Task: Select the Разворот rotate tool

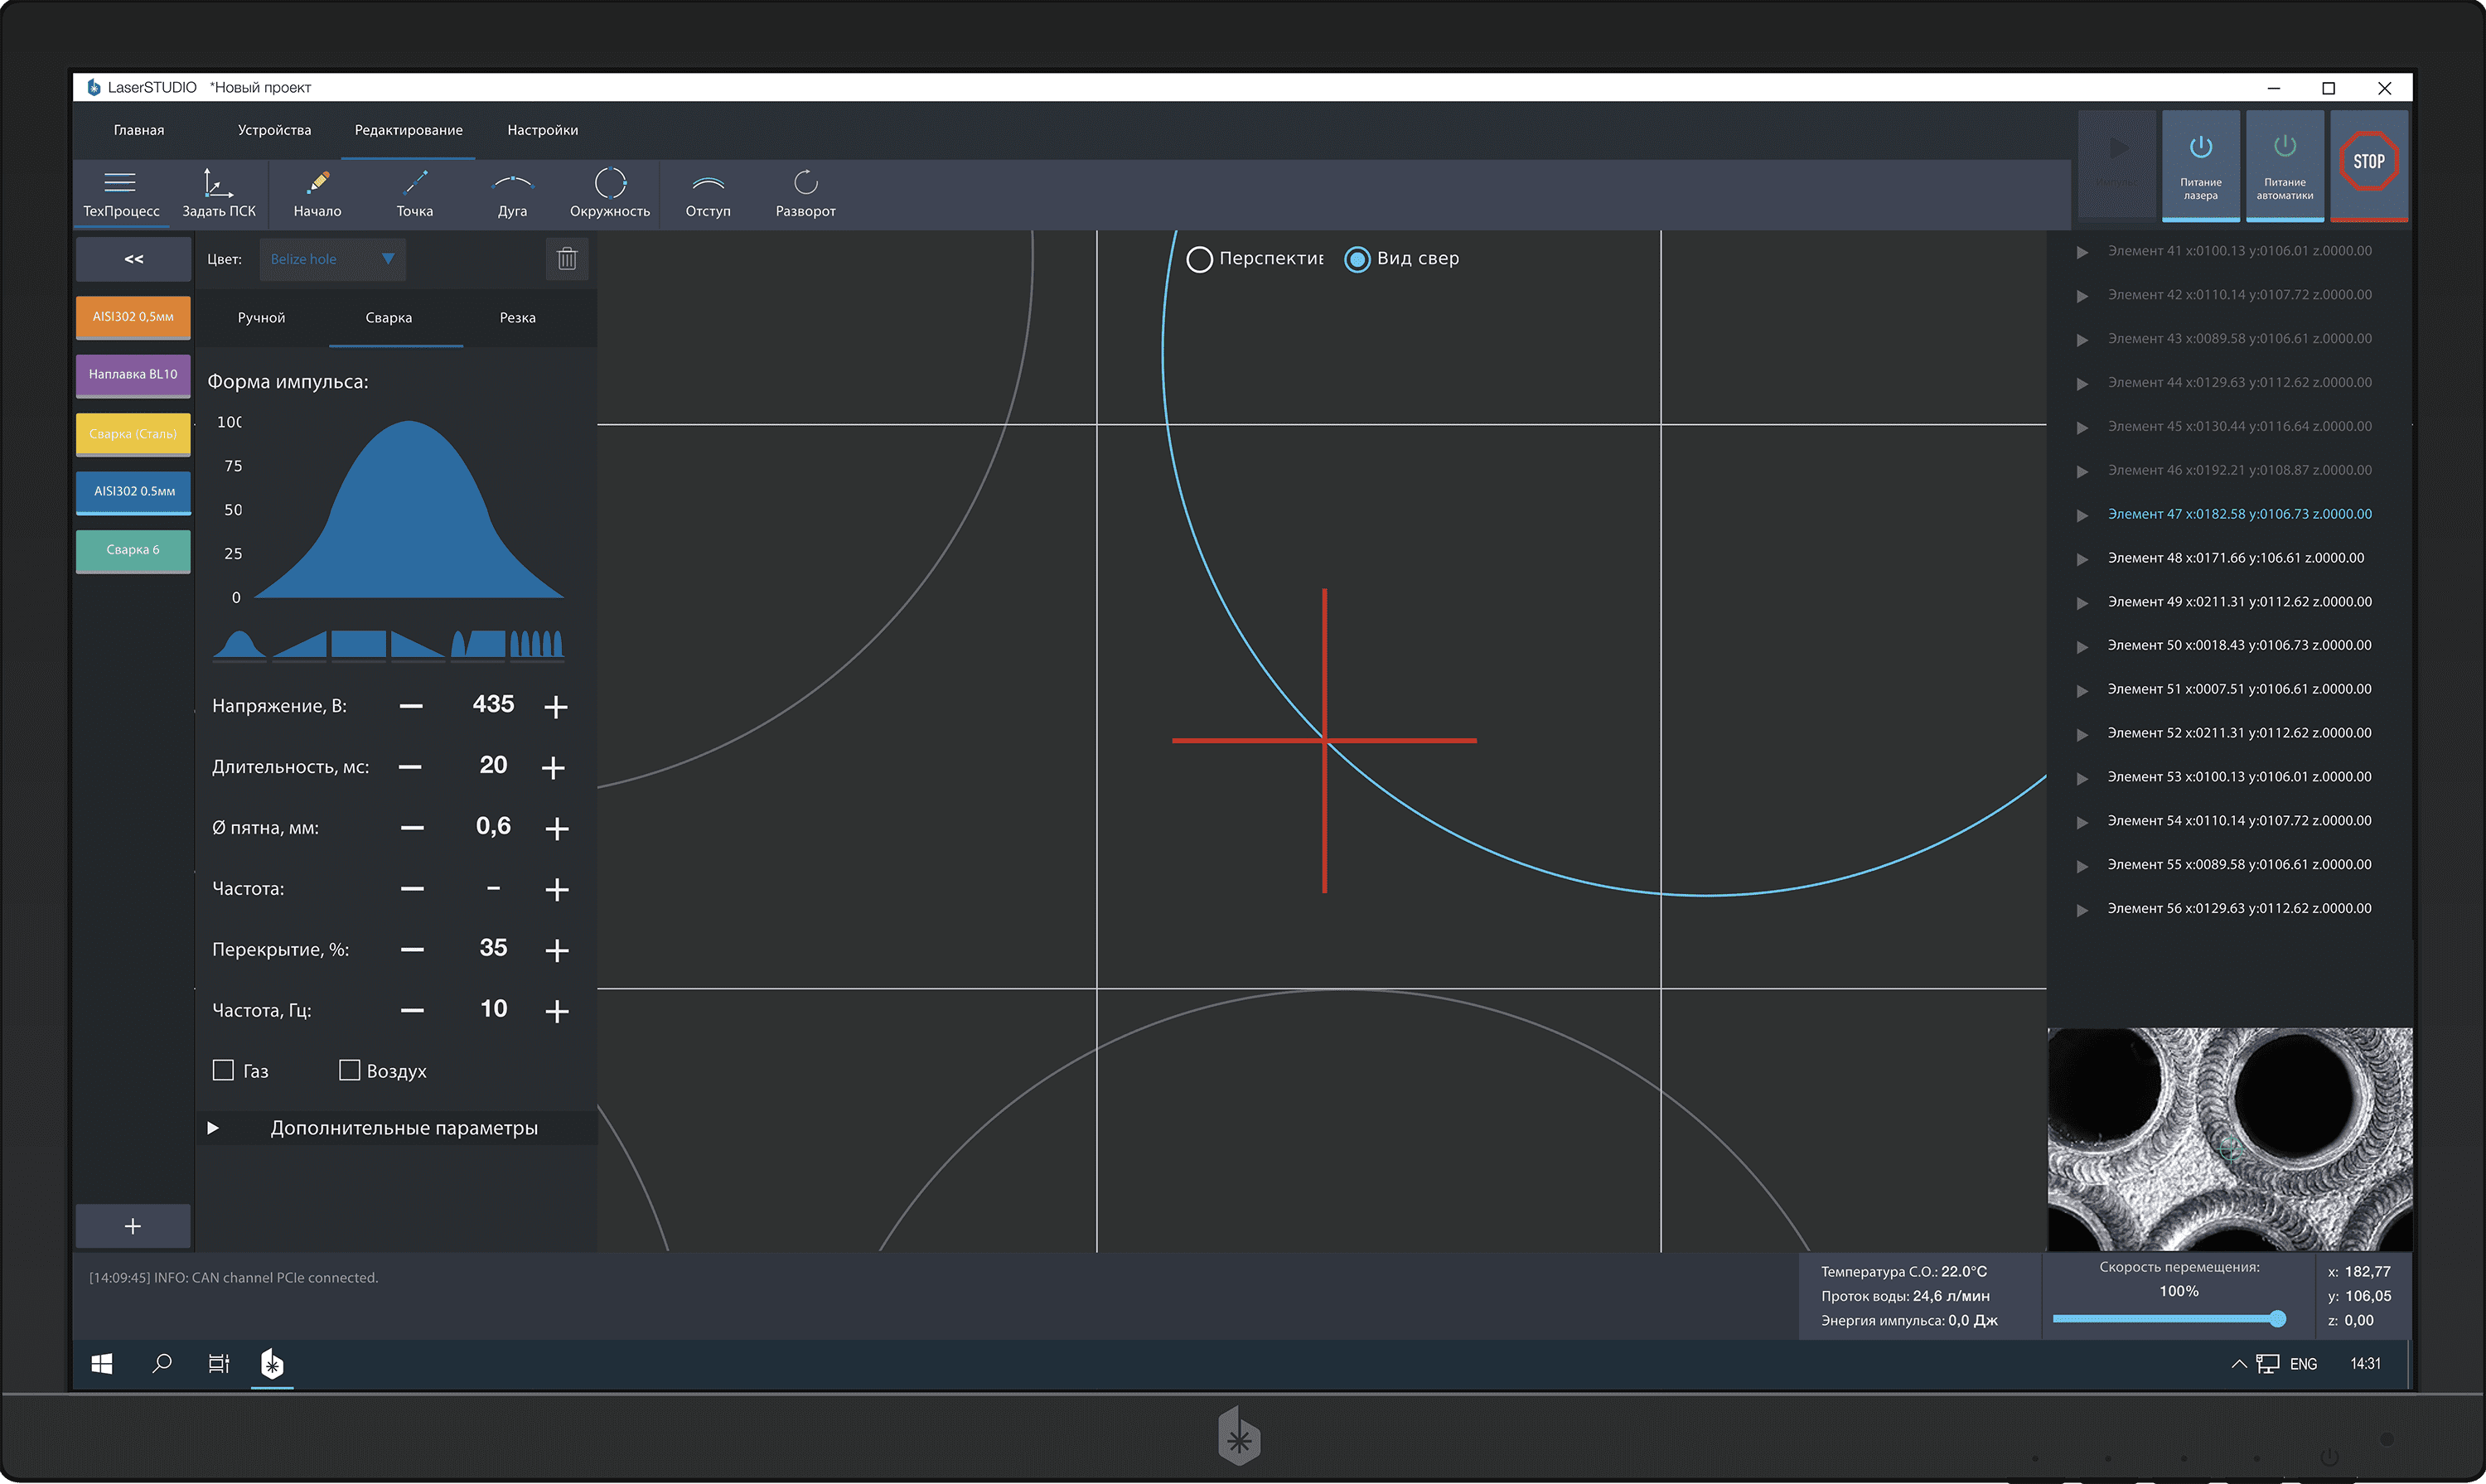Action: coord(806,194)
